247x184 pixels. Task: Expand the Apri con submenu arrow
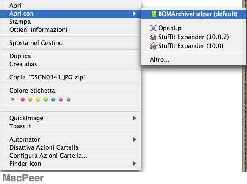pos(135,14)
